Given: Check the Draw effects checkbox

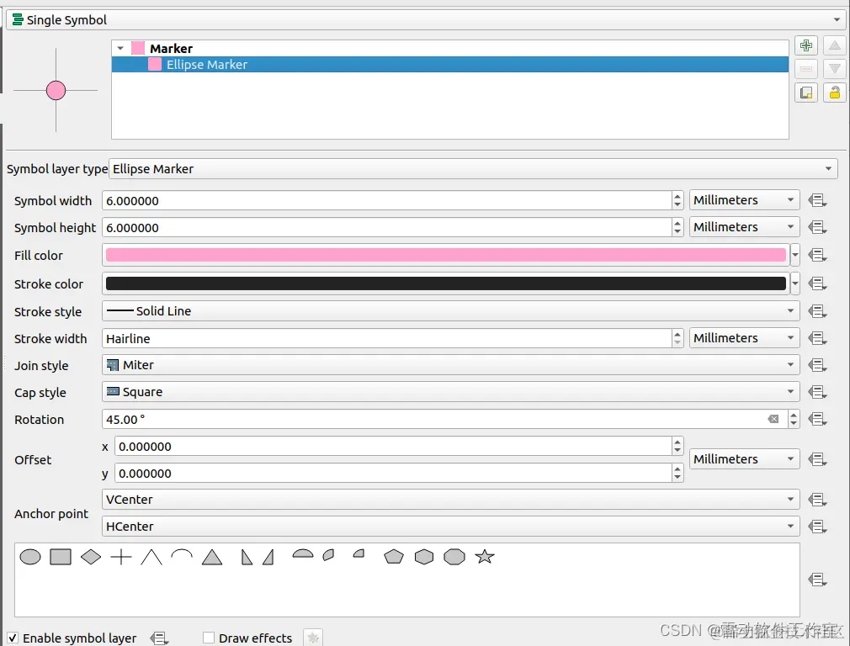Looking at the screenshot, I should 209,638.
